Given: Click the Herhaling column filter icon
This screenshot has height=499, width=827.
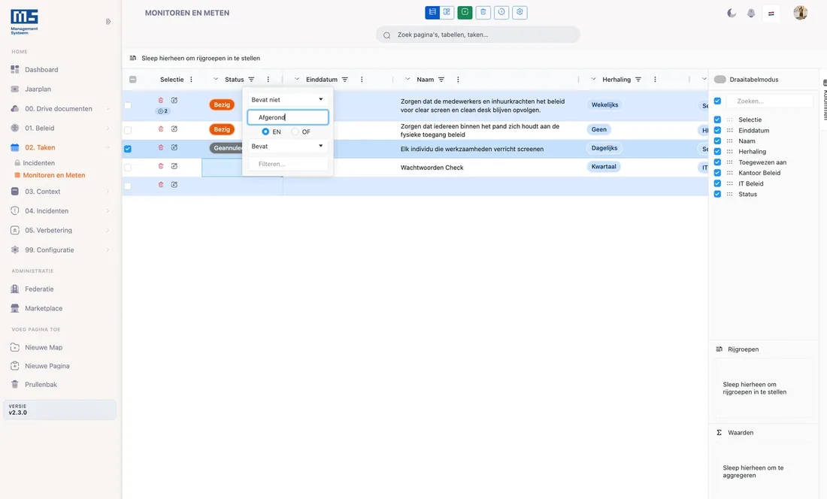Looking at the screenshot, I should pyautogui.click(x=638, y=80).
